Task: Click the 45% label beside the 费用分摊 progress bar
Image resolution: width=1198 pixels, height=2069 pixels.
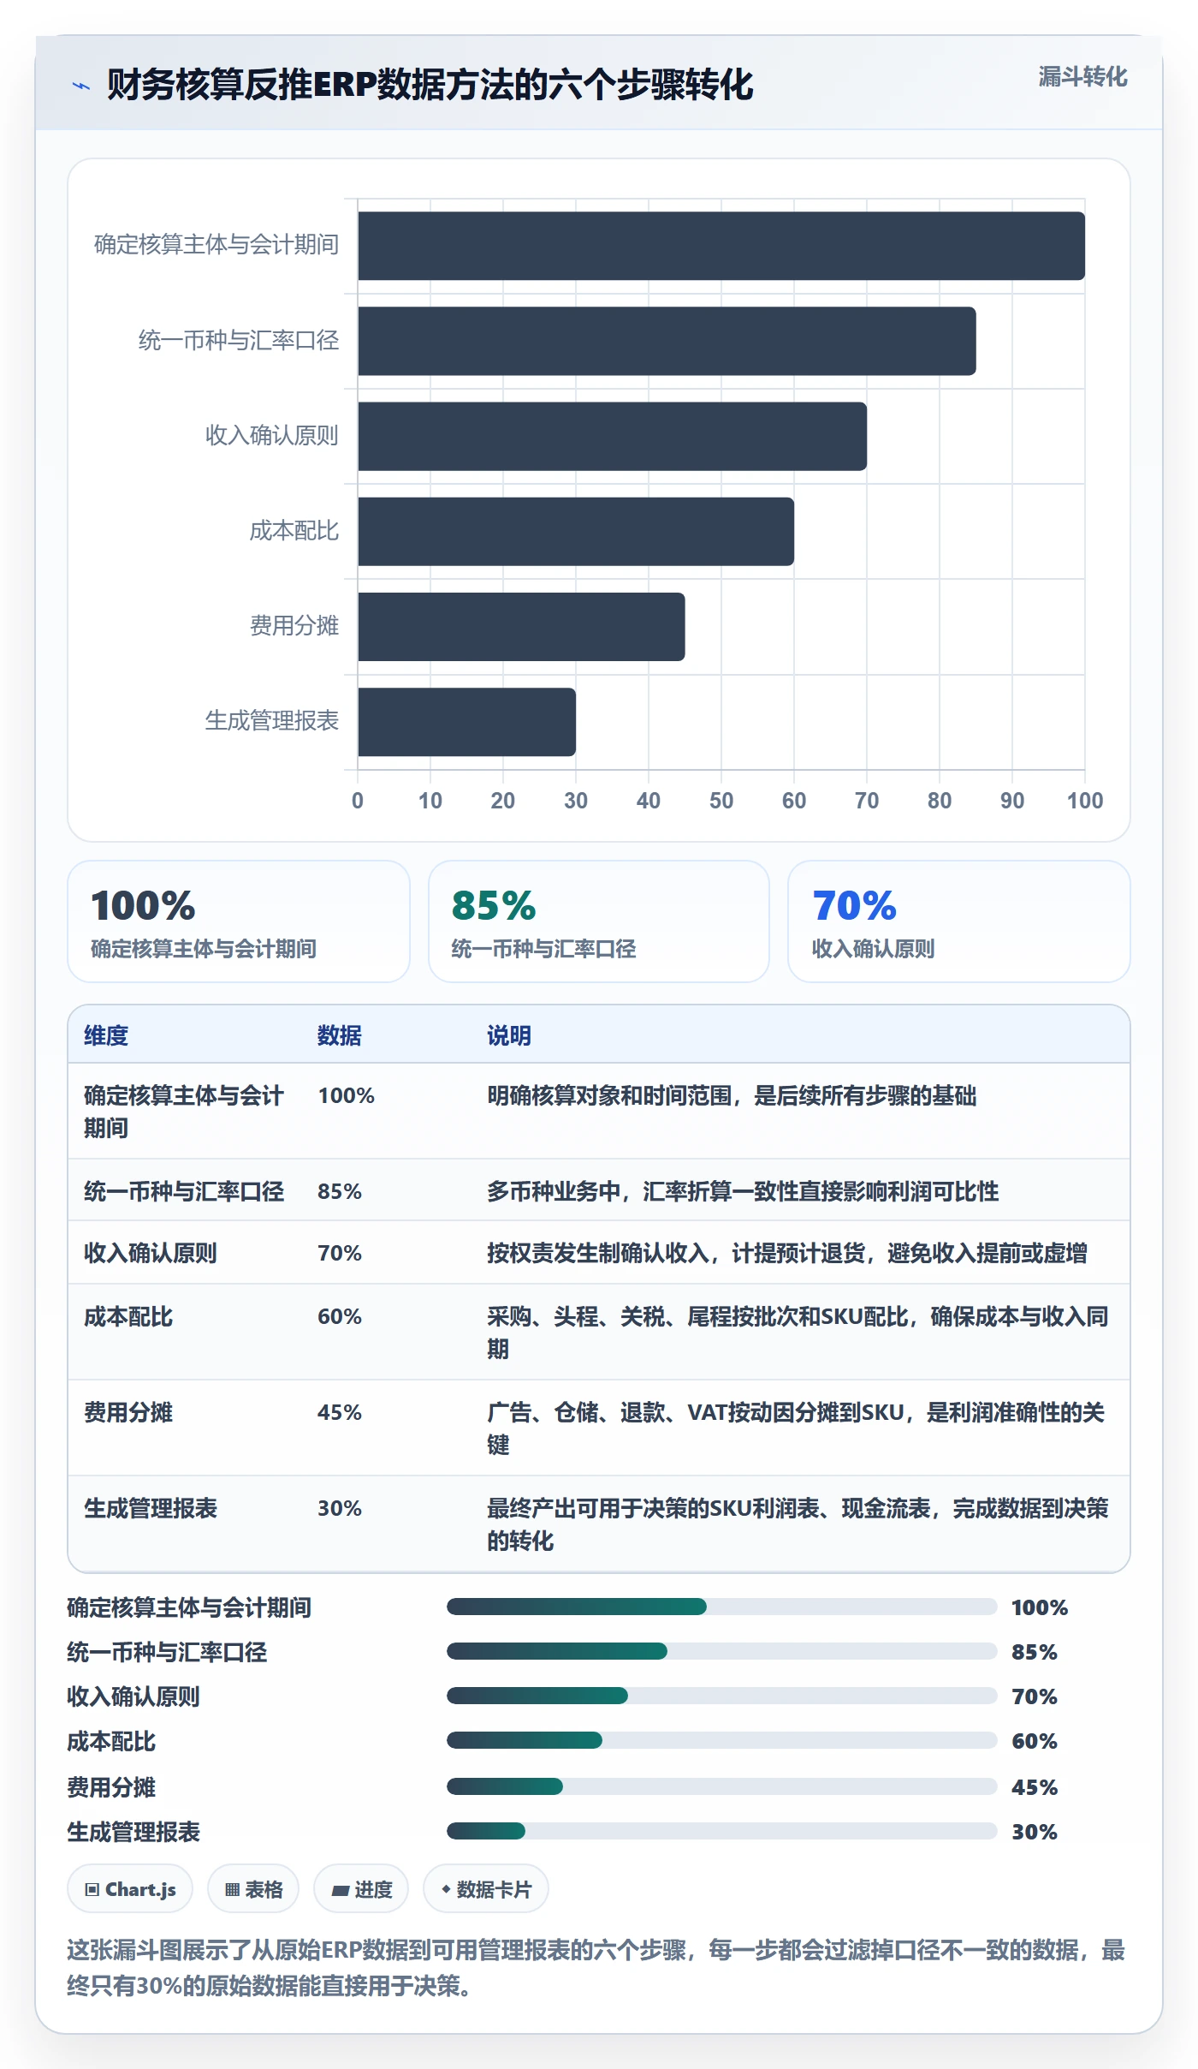Action: pos(1035,1787)
